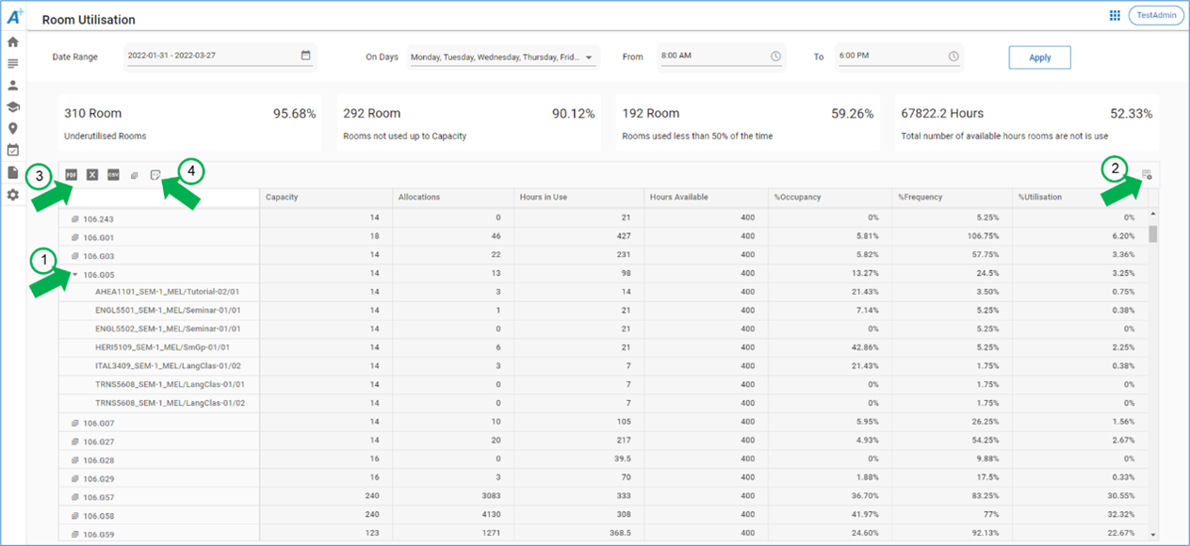
Task: Expand the 106.243 room row
Action: [75, 219]
